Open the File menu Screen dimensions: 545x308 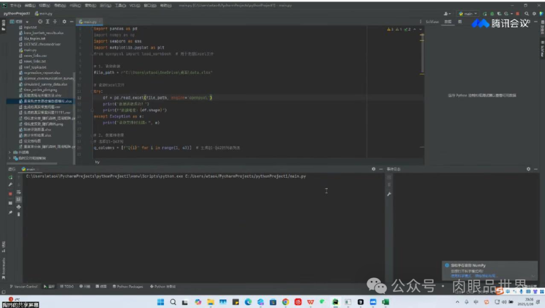click(x=15, y=6)
